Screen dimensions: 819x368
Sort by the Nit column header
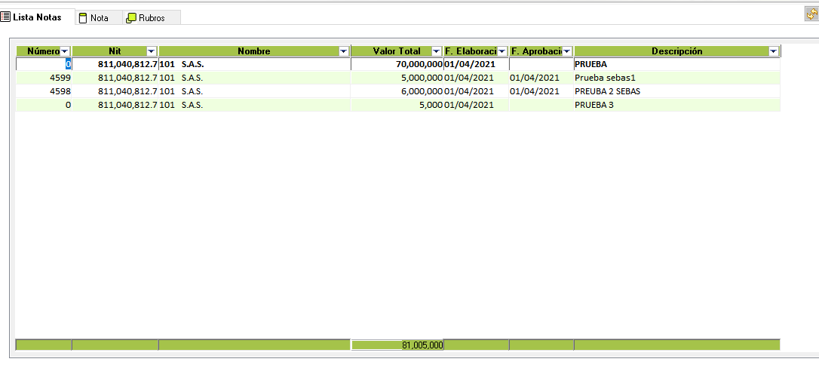[115, 51]
